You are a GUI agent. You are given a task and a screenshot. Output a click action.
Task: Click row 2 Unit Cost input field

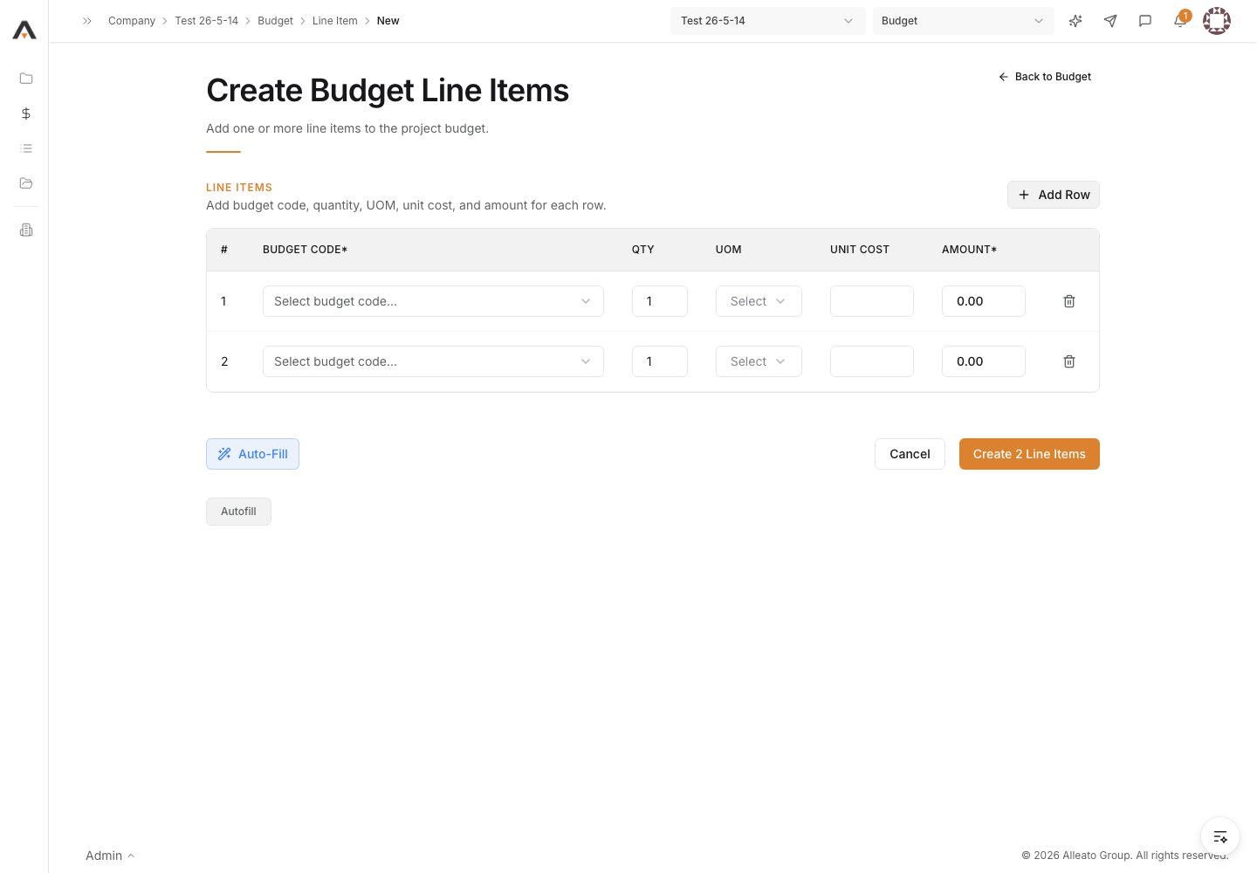click(x=872, y=361)
